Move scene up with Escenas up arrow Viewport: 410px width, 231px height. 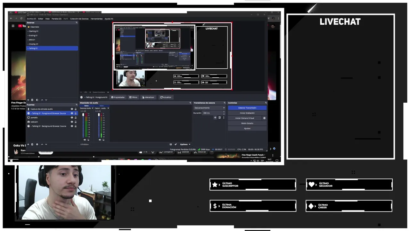[42, 100]
